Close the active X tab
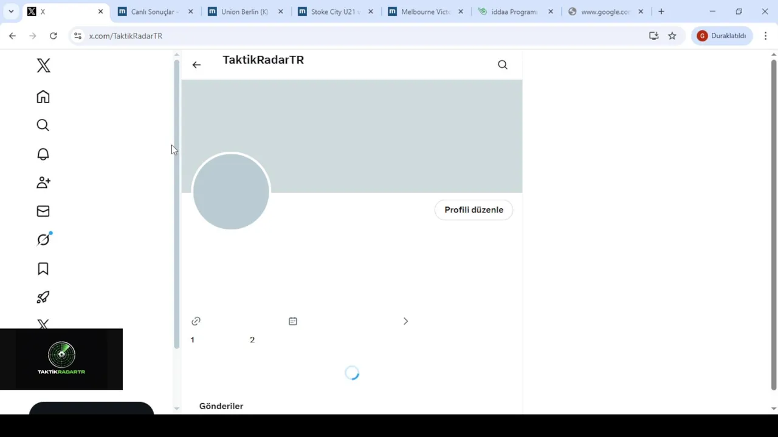778x437 pixels. (x=101, y=12)
